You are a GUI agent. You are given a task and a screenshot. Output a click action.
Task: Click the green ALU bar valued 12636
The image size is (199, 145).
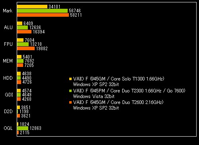coord(23,27)
